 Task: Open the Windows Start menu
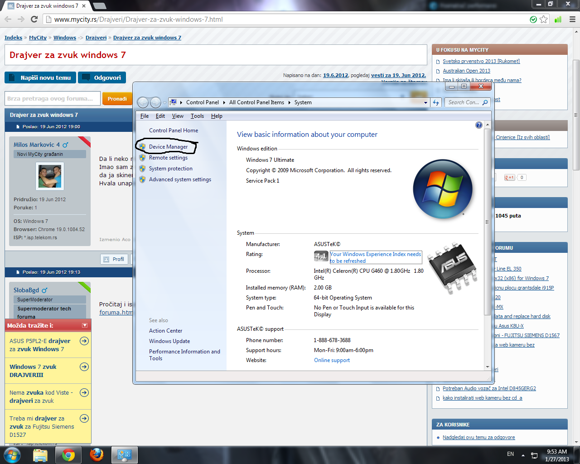pos(12,455)
